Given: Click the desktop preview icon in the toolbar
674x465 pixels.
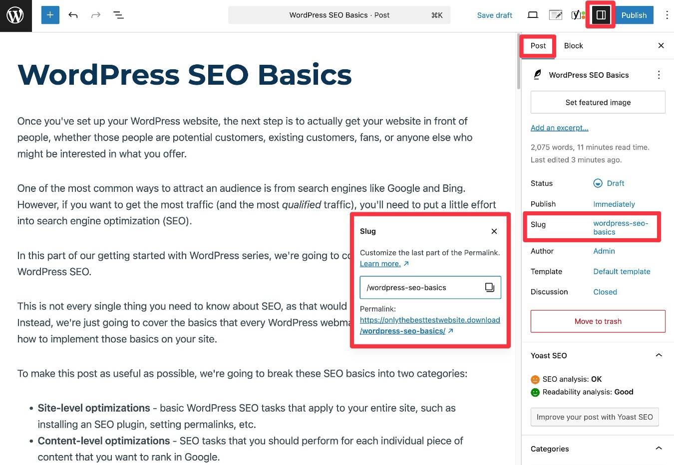Looking at the screenshot, I should tap(532, 15).
